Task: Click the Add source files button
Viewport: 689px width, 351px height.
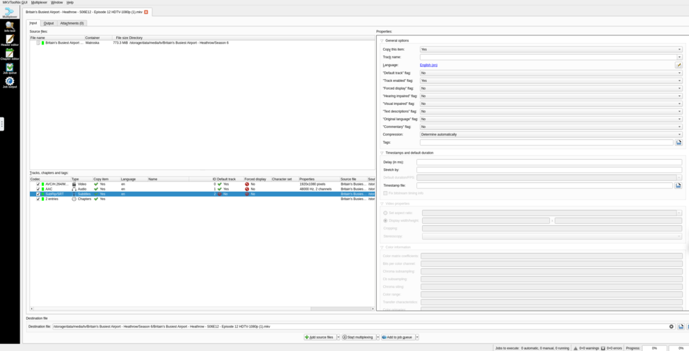Action: [x=319, y=337]
